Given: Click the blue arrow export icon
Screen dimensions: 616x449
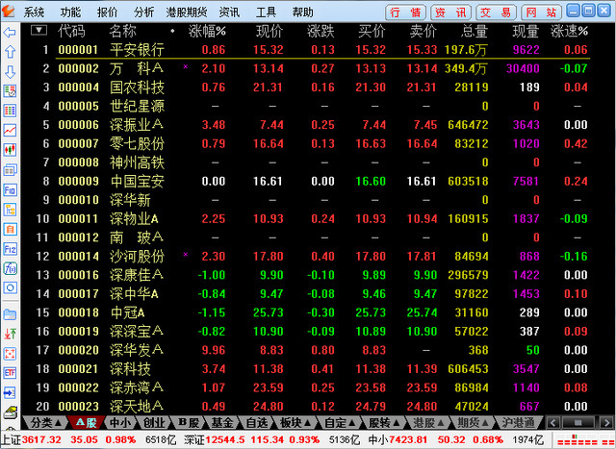Looking at the screenshot, I should [x=10, y=392].
